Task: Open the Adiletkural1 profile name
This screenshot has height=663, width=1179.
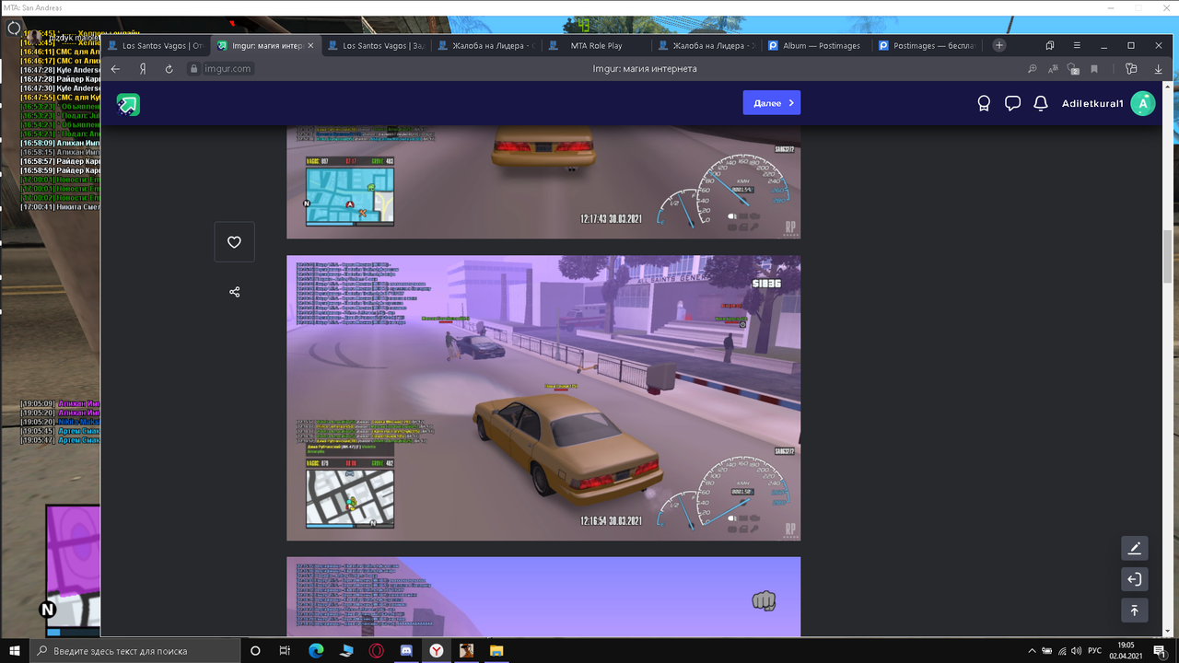Action: click(1092, 104)
